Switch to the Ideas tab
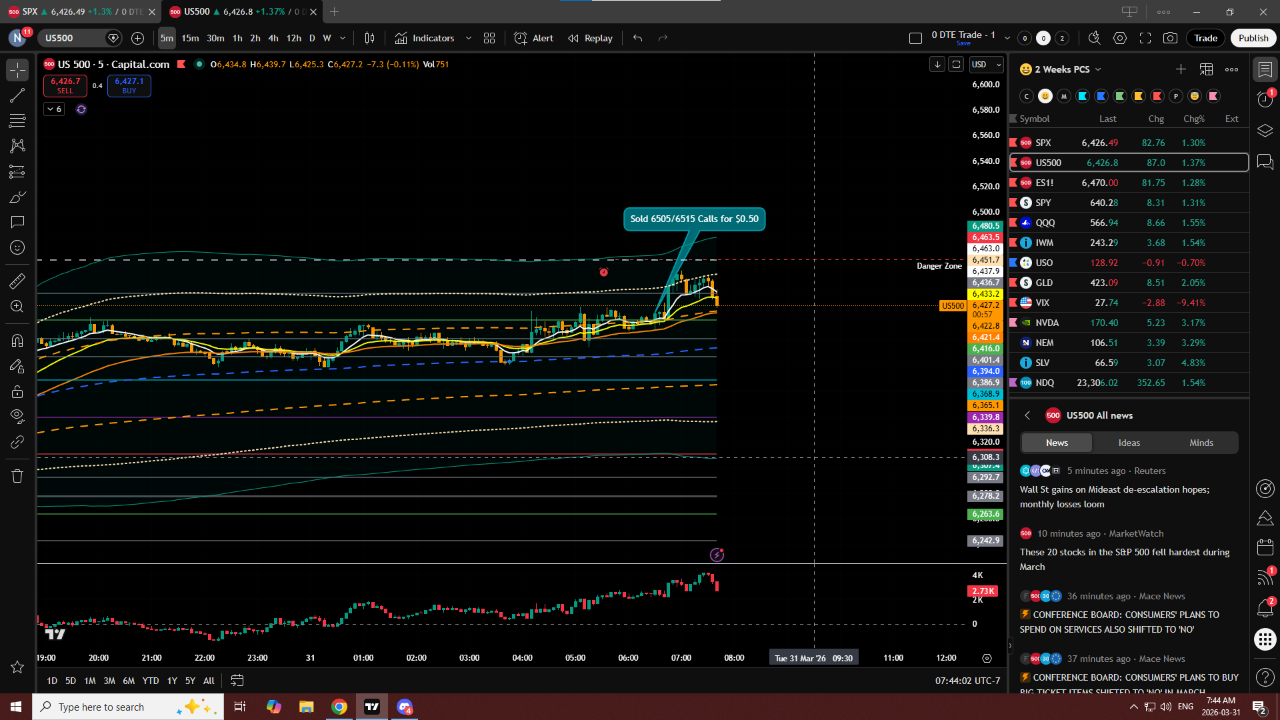1280x720 pixels. point(1129,443)
